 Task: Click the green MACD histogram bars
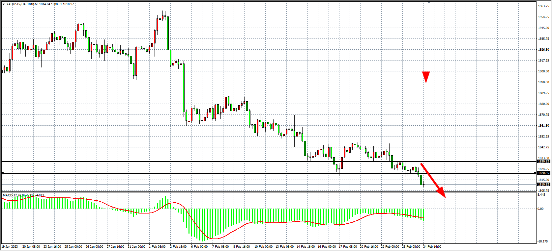point(198,224)
